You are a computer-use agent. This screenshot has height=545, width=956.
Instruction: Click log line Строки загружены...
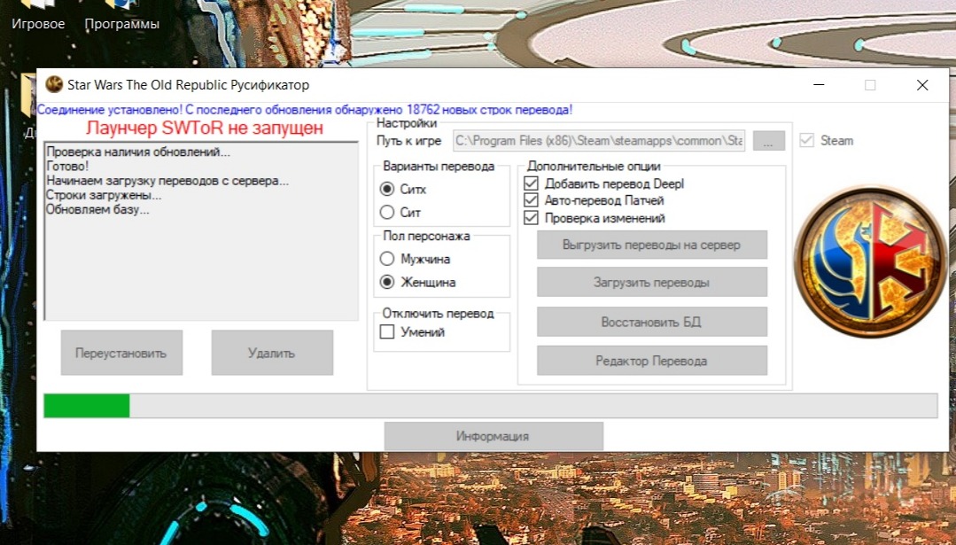pyautogui.click(x=104, y=196)
